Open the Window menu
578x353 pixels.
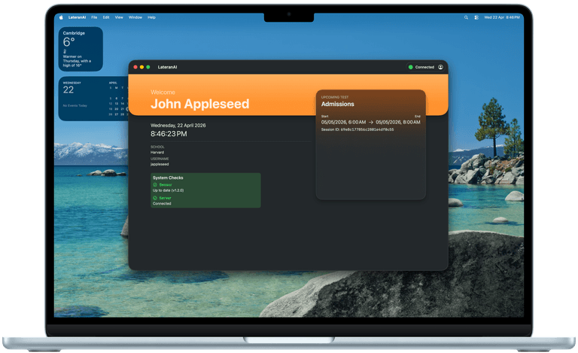tap(135, 17)
